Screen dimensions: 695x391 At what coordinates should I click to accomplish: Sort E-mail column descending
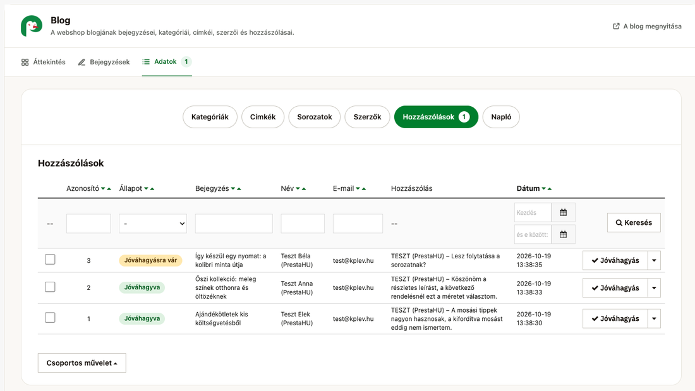coord(358,189)
